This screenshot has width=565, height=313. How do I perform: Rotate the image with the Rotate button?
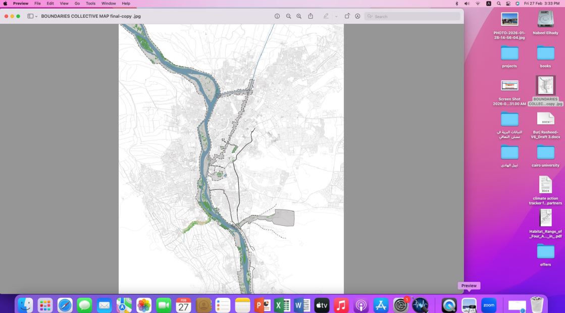pos(347,16)
